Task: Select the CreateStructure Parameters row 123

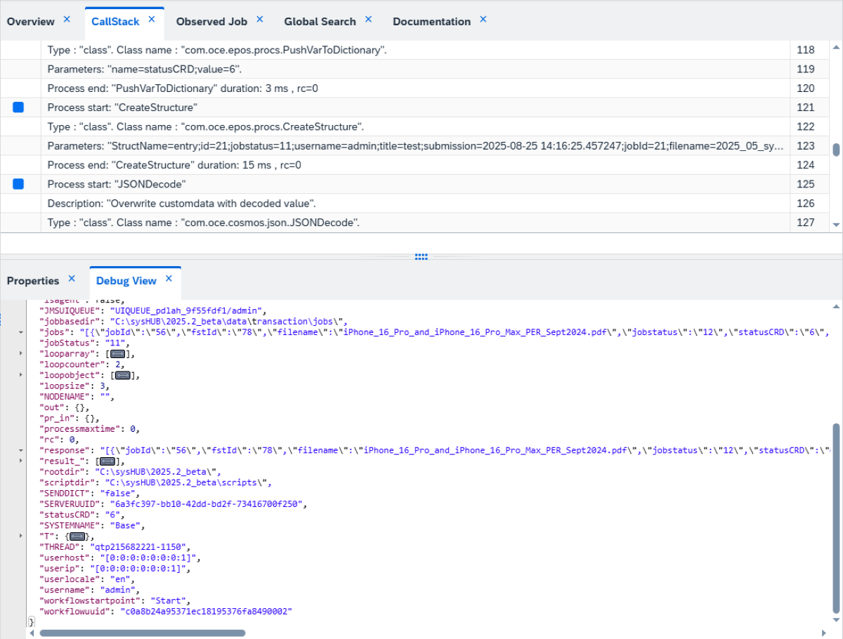Action: coord(416,146)
